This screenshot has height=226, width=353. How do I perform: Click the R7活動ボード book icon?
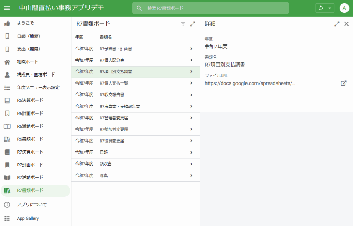coord(7,178)
